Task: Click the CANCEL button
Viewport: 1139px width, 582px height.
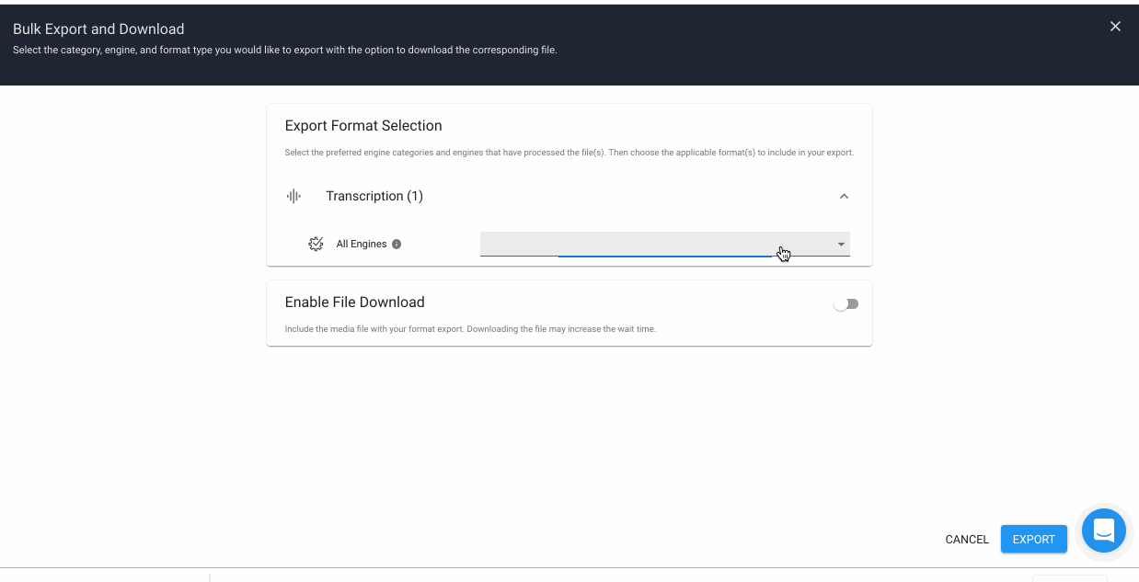Action: tap(966, 540)
